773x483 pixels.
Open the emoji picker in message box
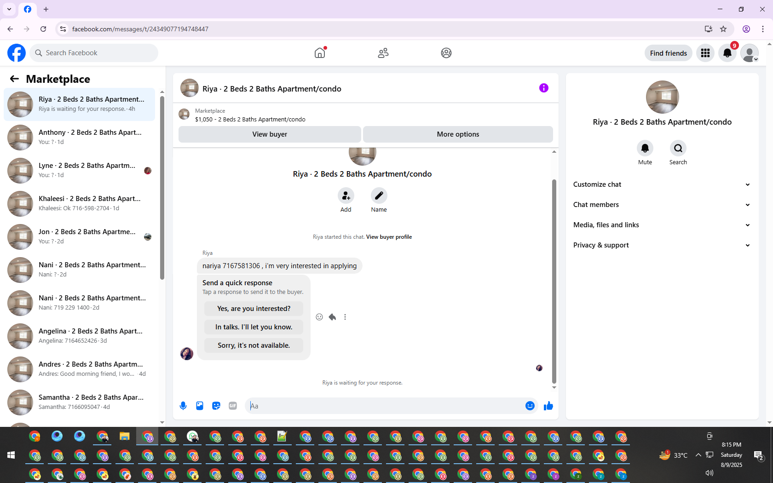pos(530,406)
